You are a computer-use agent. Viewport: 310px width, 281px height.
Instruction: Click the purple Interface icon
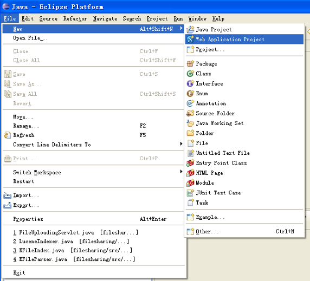(x=190, y=83)
